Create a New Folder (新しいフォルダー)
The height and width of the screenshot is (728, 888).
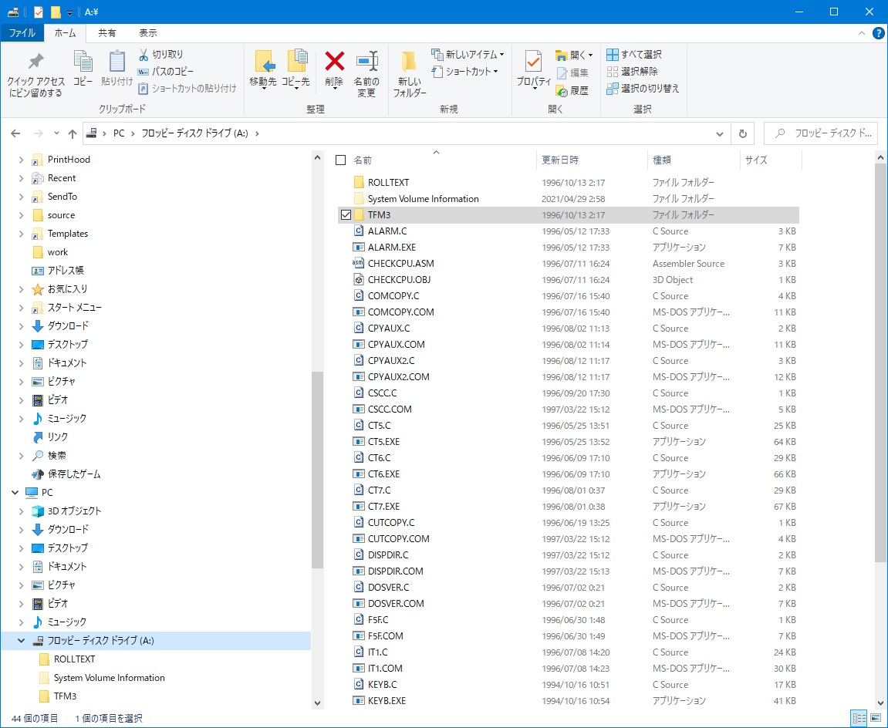410,74
